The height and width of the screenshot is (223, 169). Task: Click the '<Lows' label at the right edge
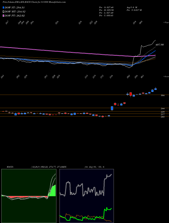click(166, 76)
